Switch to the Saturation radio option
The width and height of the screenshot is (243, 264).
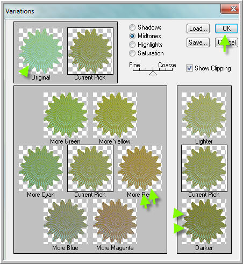[132, 53]
